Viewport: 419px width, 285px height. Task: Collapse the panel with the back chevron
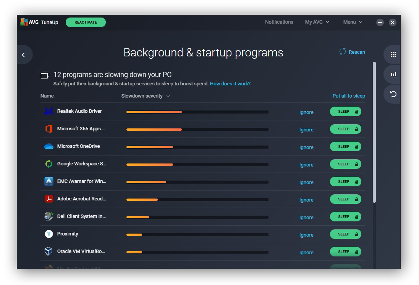[24, 54]
